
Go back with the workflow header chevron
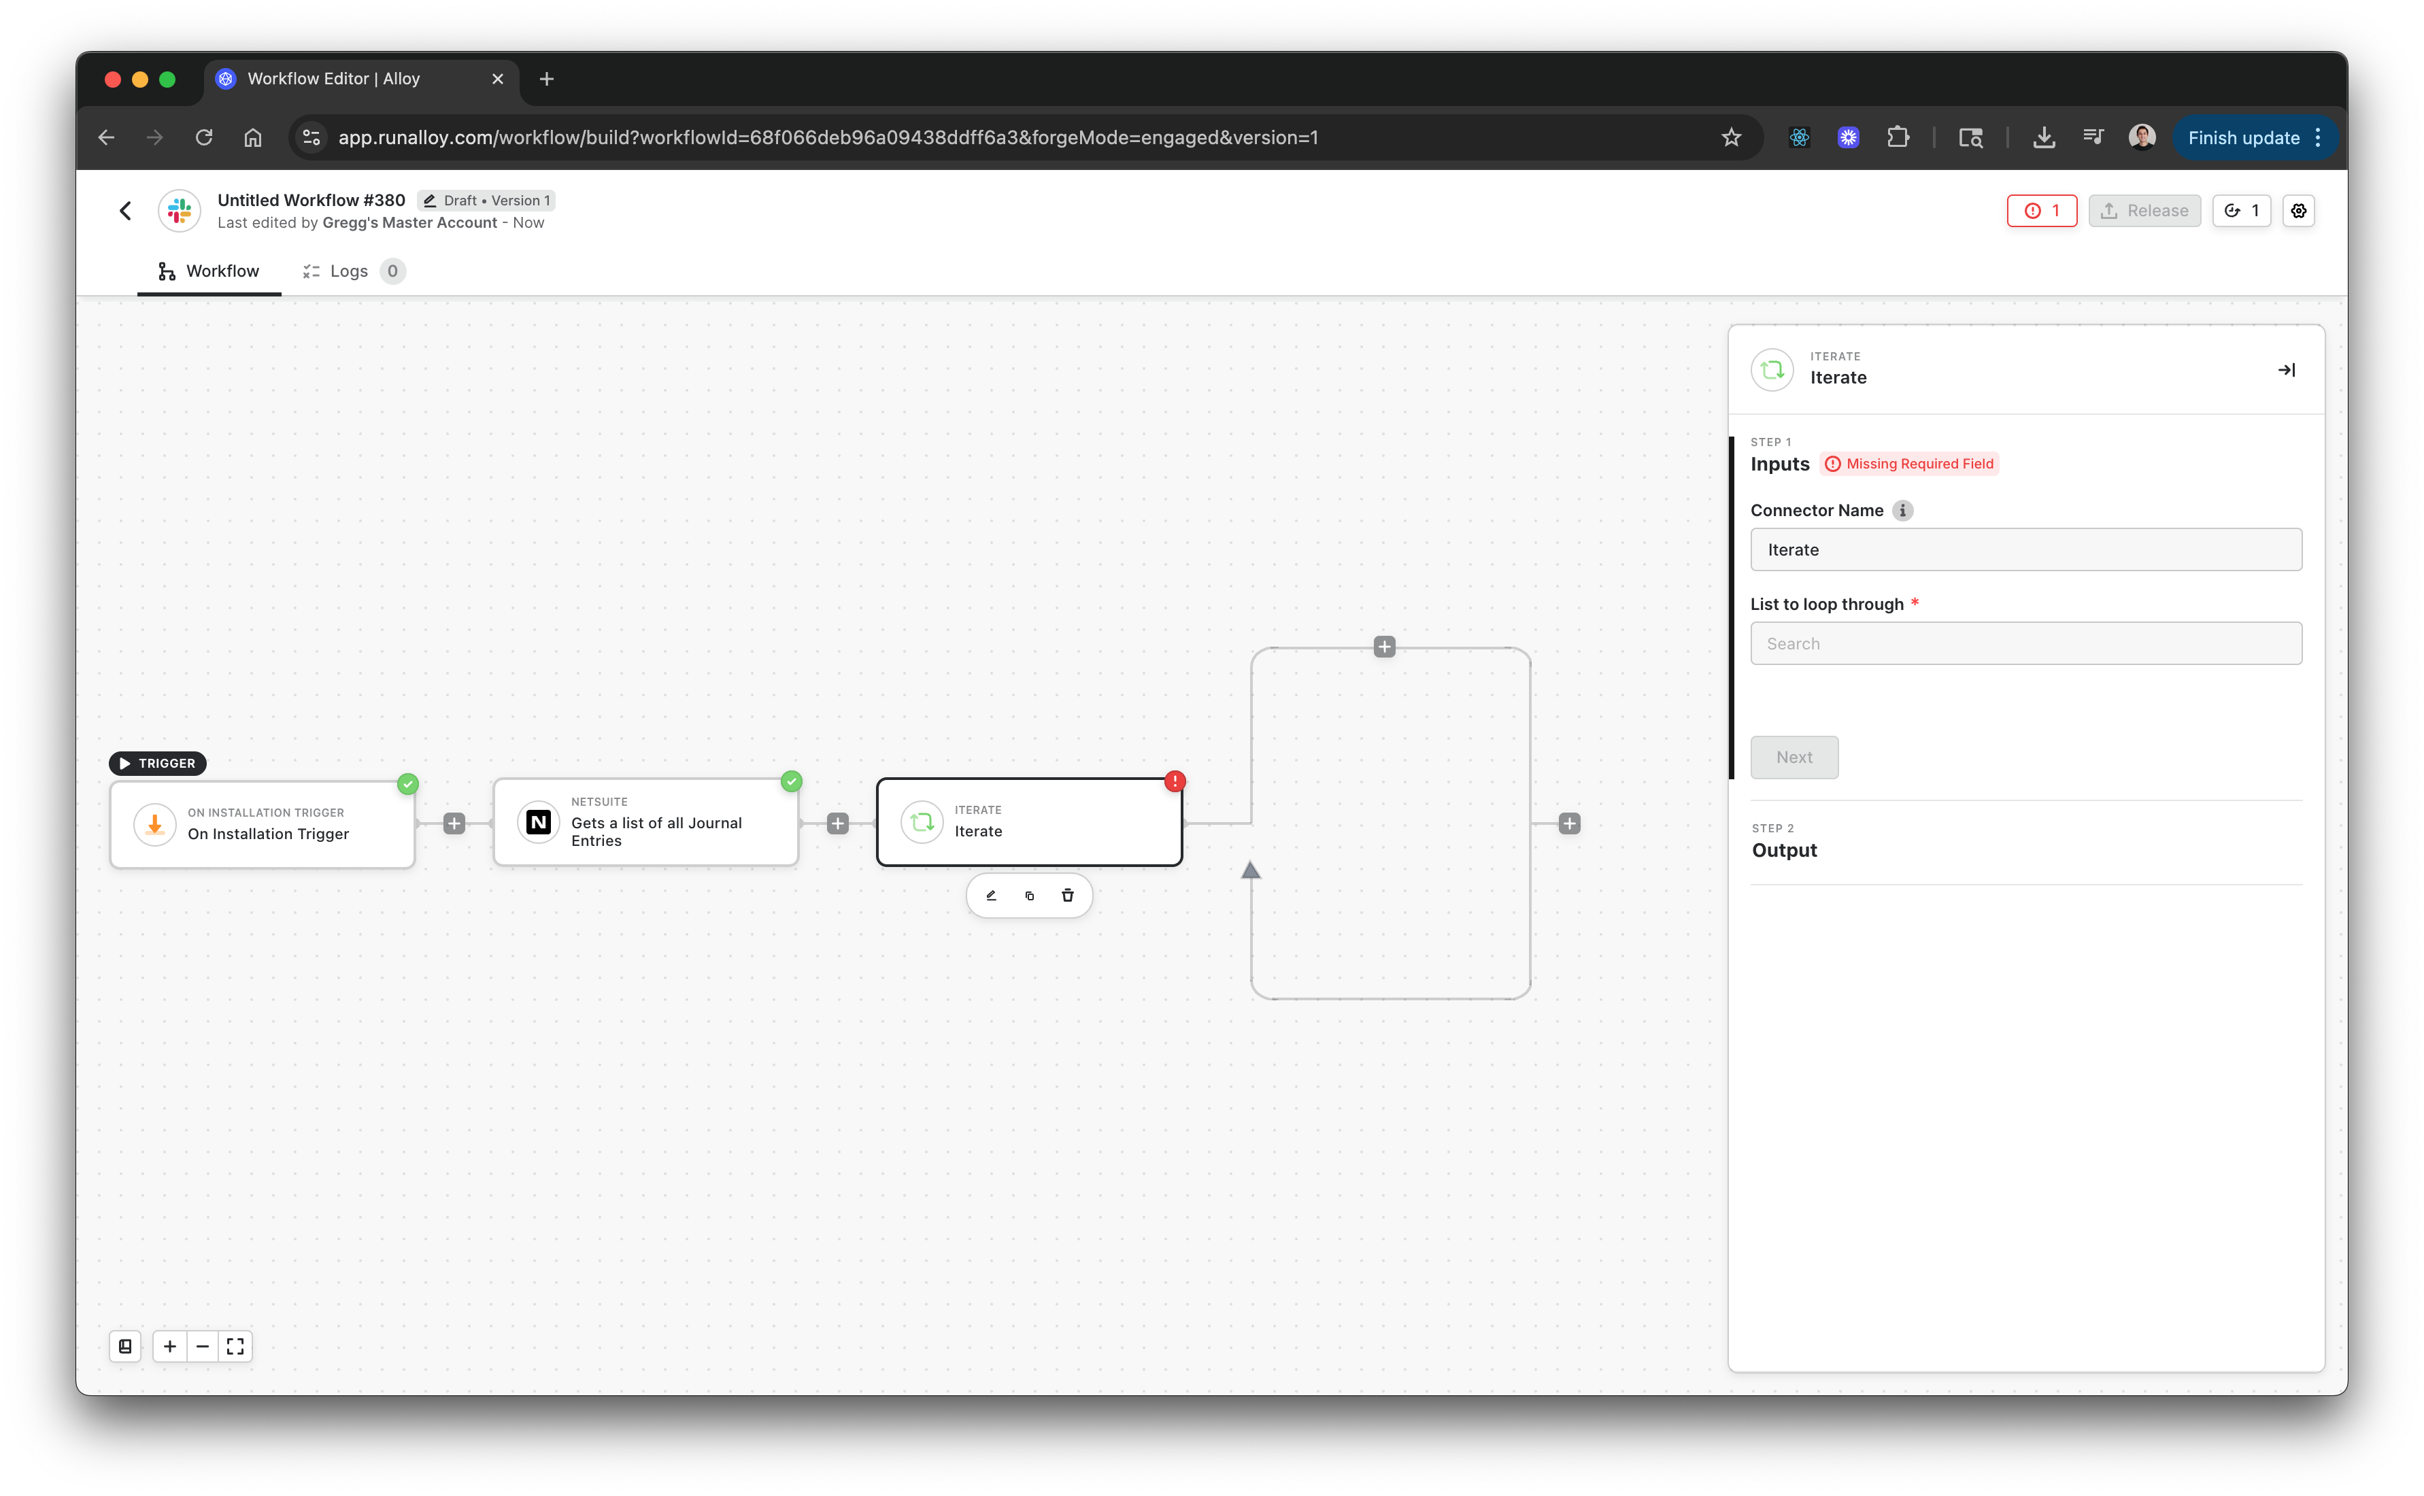126,211
